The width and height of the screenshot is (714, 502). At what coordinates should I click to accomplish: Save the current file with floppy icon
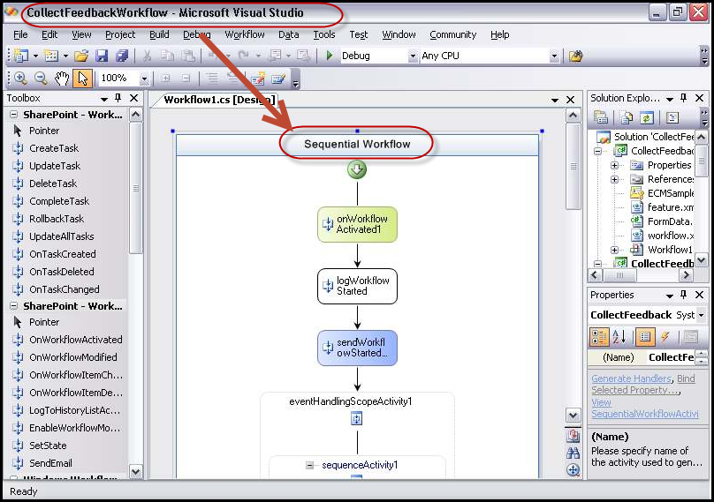101,56
